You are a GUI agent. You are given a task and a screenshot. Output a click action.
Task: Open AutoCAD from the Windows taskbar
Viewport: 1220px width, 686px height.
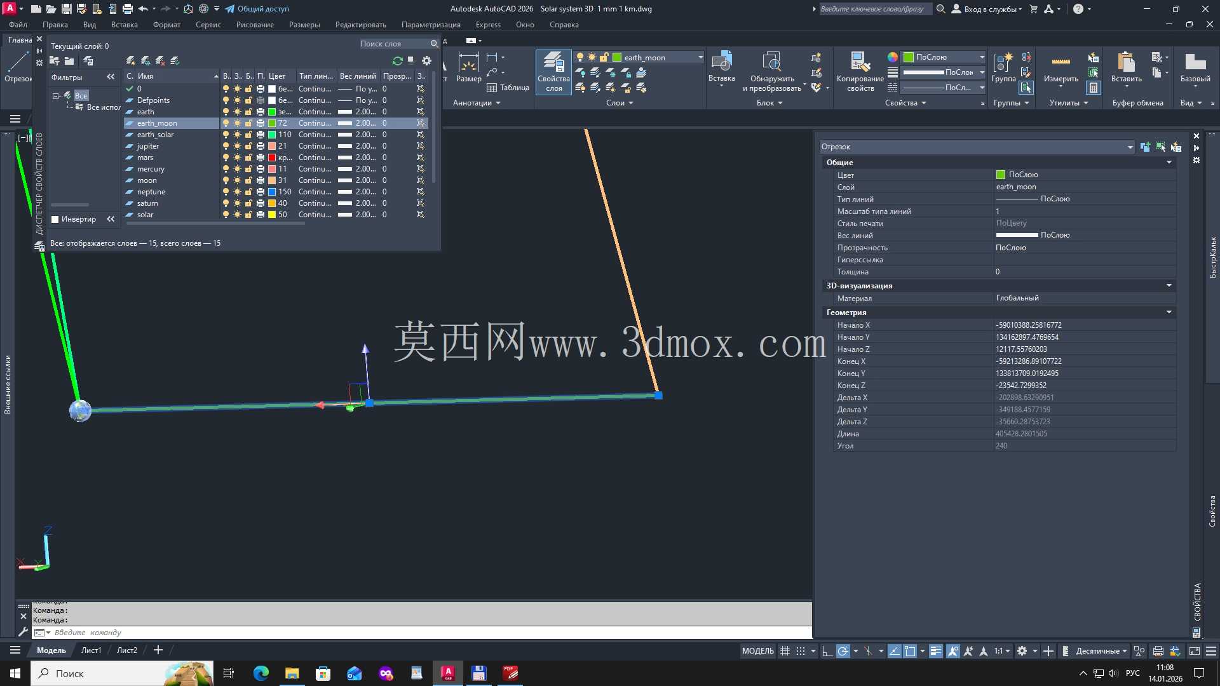448,673
